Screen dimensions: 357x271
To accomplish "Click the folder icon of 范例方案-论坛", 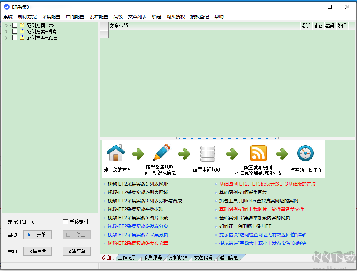I will (22, 38).
